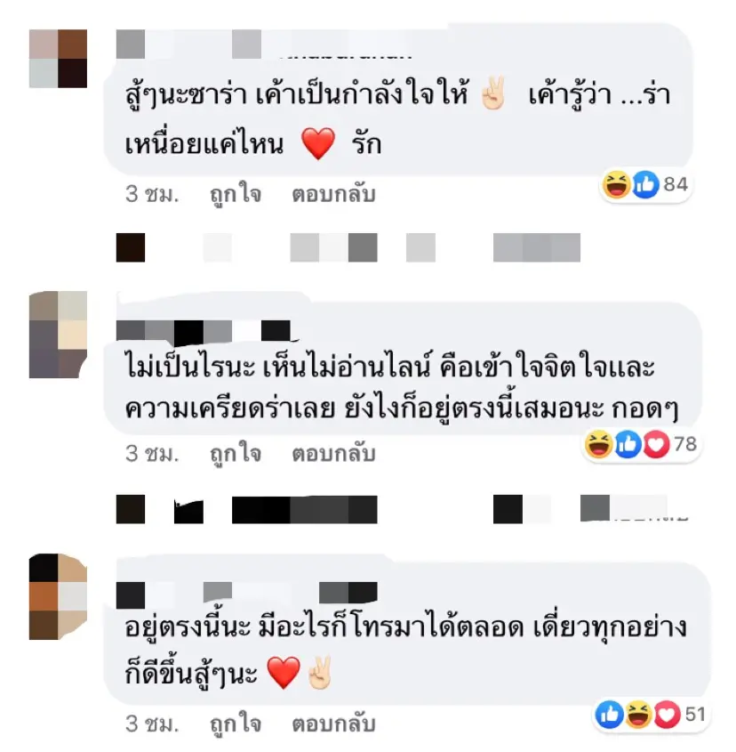Click the haha reaction icon beside the 84 count
Image resolution: width=736 pixels, height=752 pixels.
616,184
